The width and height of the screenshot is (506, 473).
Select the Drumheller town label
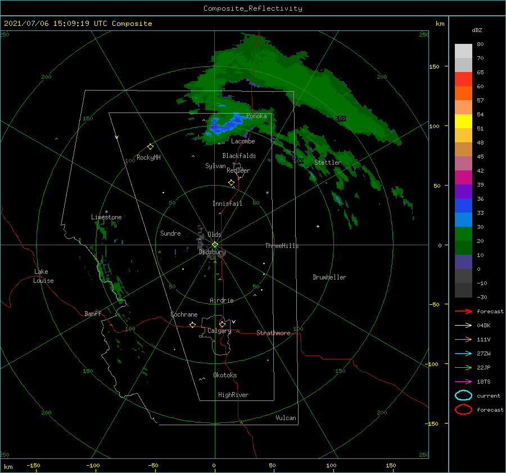click(x=329, y=277)
